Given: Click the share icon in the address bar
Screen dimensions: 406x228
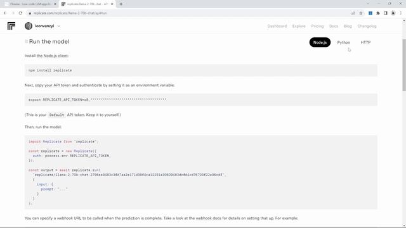Looking at the screenshot, I should pos(353,13).
